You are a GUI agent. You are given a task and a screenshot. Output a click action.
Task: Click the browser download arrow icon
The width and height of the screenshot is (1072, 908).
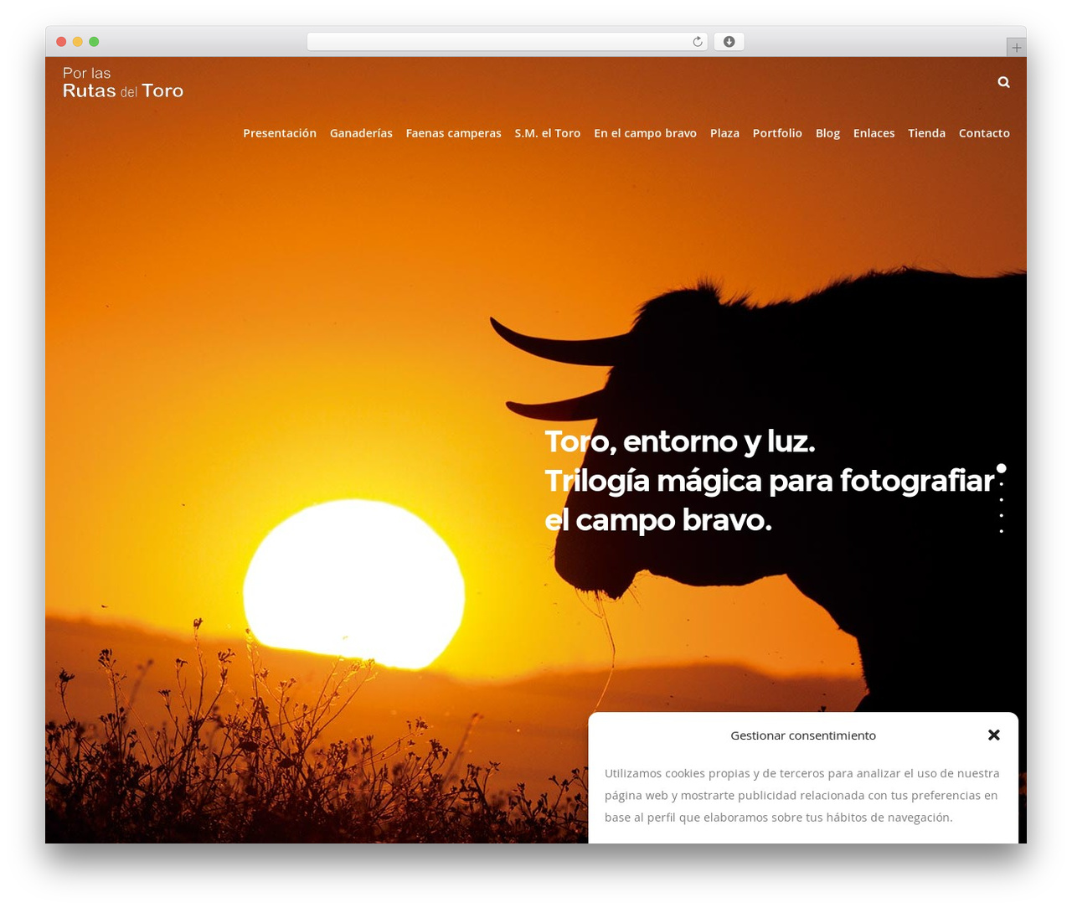[x=729, y=42]
